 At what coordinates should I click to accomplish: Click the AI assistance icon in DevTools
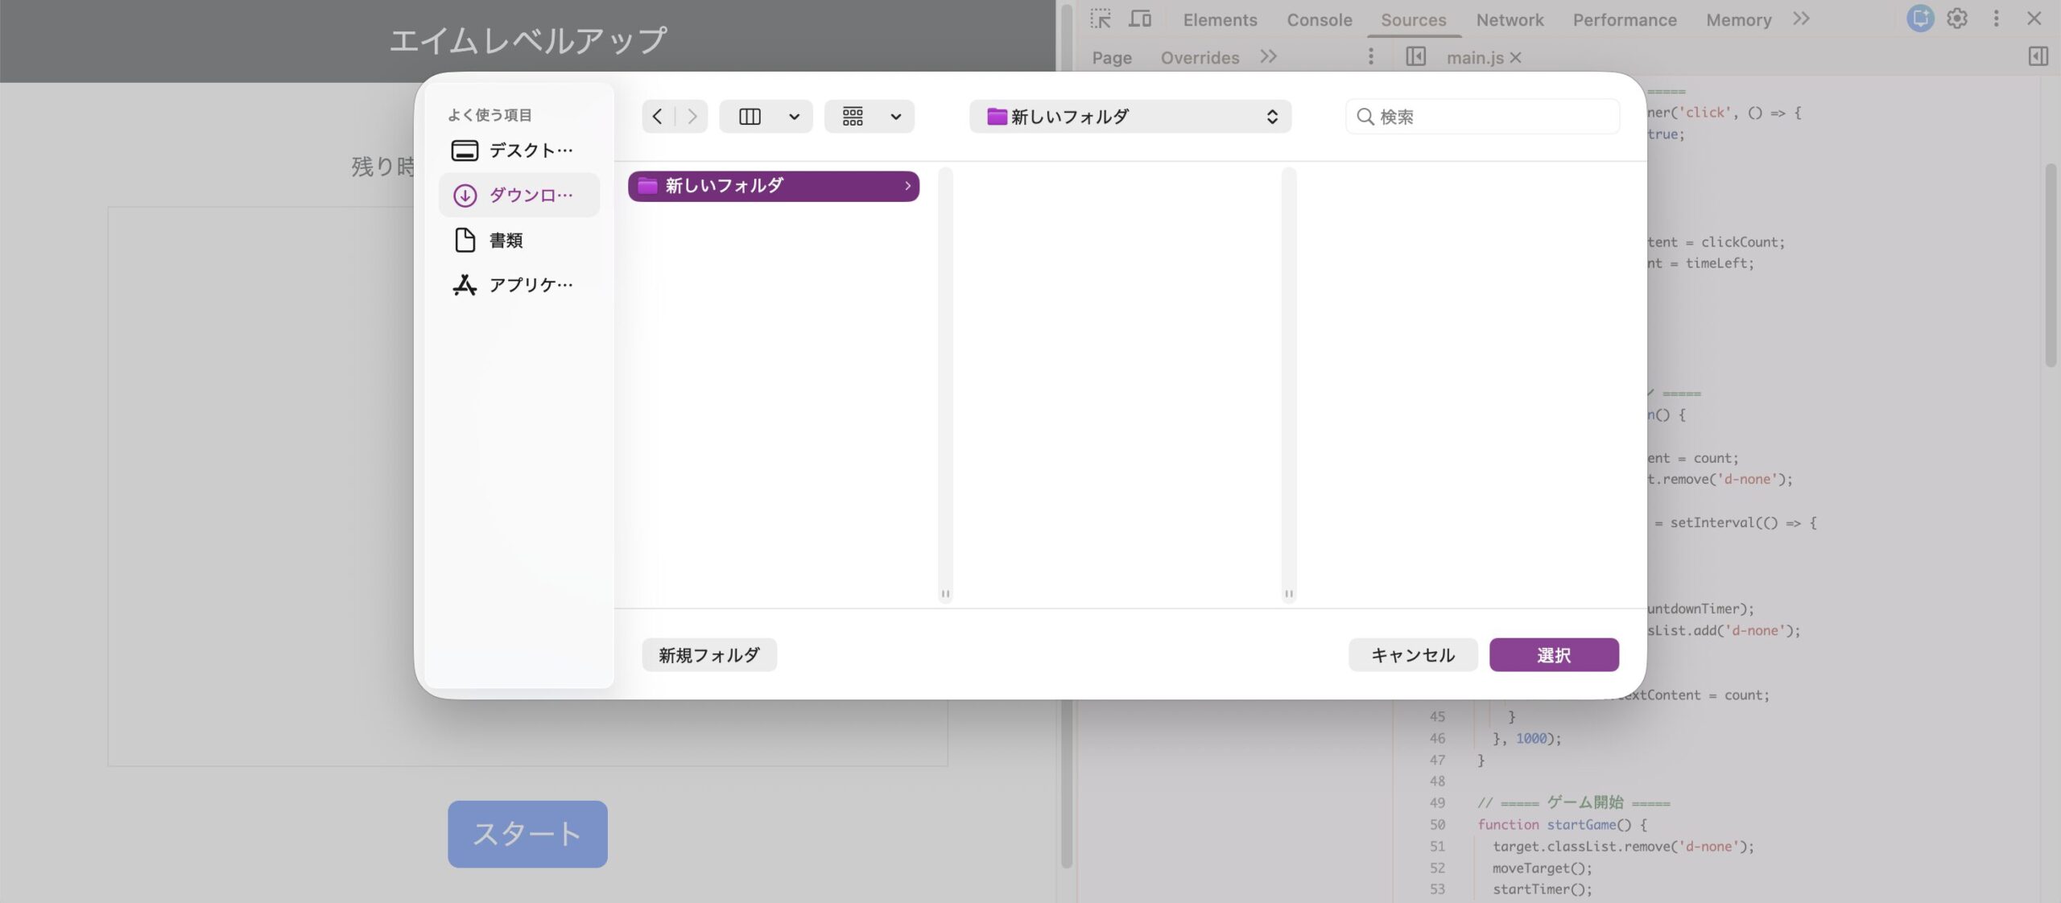[x=1920, y=19]
